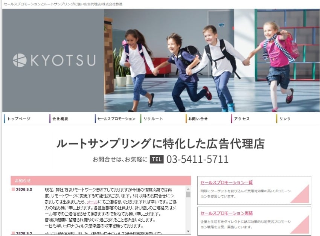Click the news scrollbar up arrow
Image resolution: width=320 pixels, height=236 pixels.
(188, 189)
